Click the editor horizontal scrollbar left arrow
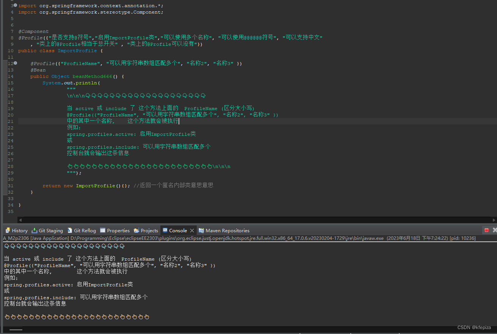 point(20,220)
